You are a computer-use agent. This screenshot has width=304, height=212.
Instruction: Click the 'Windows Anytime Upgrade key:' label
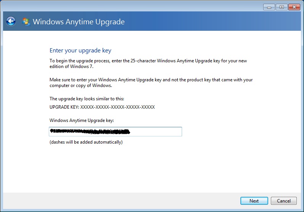(x=82, y=120)
